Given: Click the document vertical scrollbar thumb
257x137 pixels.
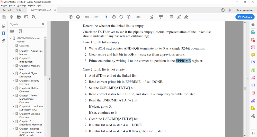Looking at the screenshot, I should 245,88.
